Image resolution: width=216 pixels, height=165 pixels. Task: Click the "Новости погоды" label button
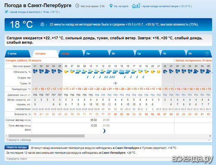(16, 147)
